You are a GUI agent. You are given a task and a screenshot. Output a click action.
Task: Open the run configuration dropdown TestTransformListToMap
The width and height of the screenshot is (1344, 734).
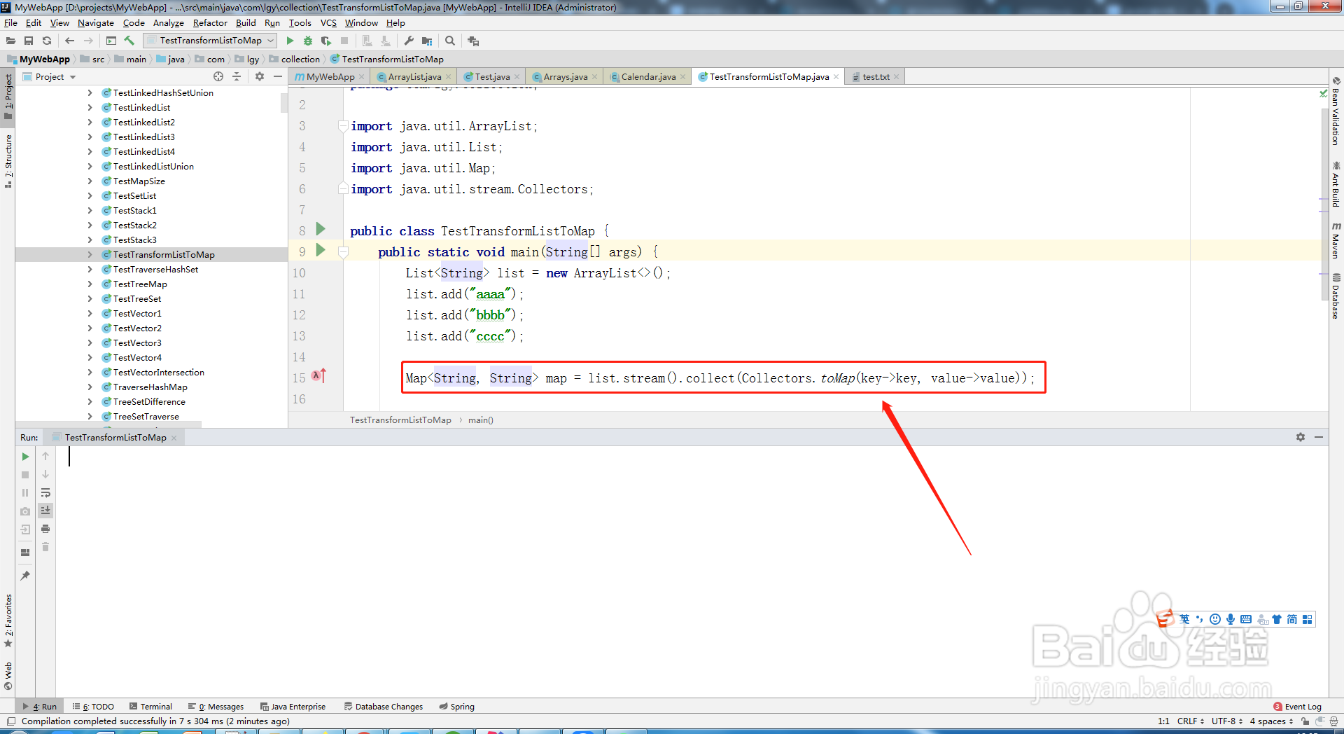click(x=210, y=41)
